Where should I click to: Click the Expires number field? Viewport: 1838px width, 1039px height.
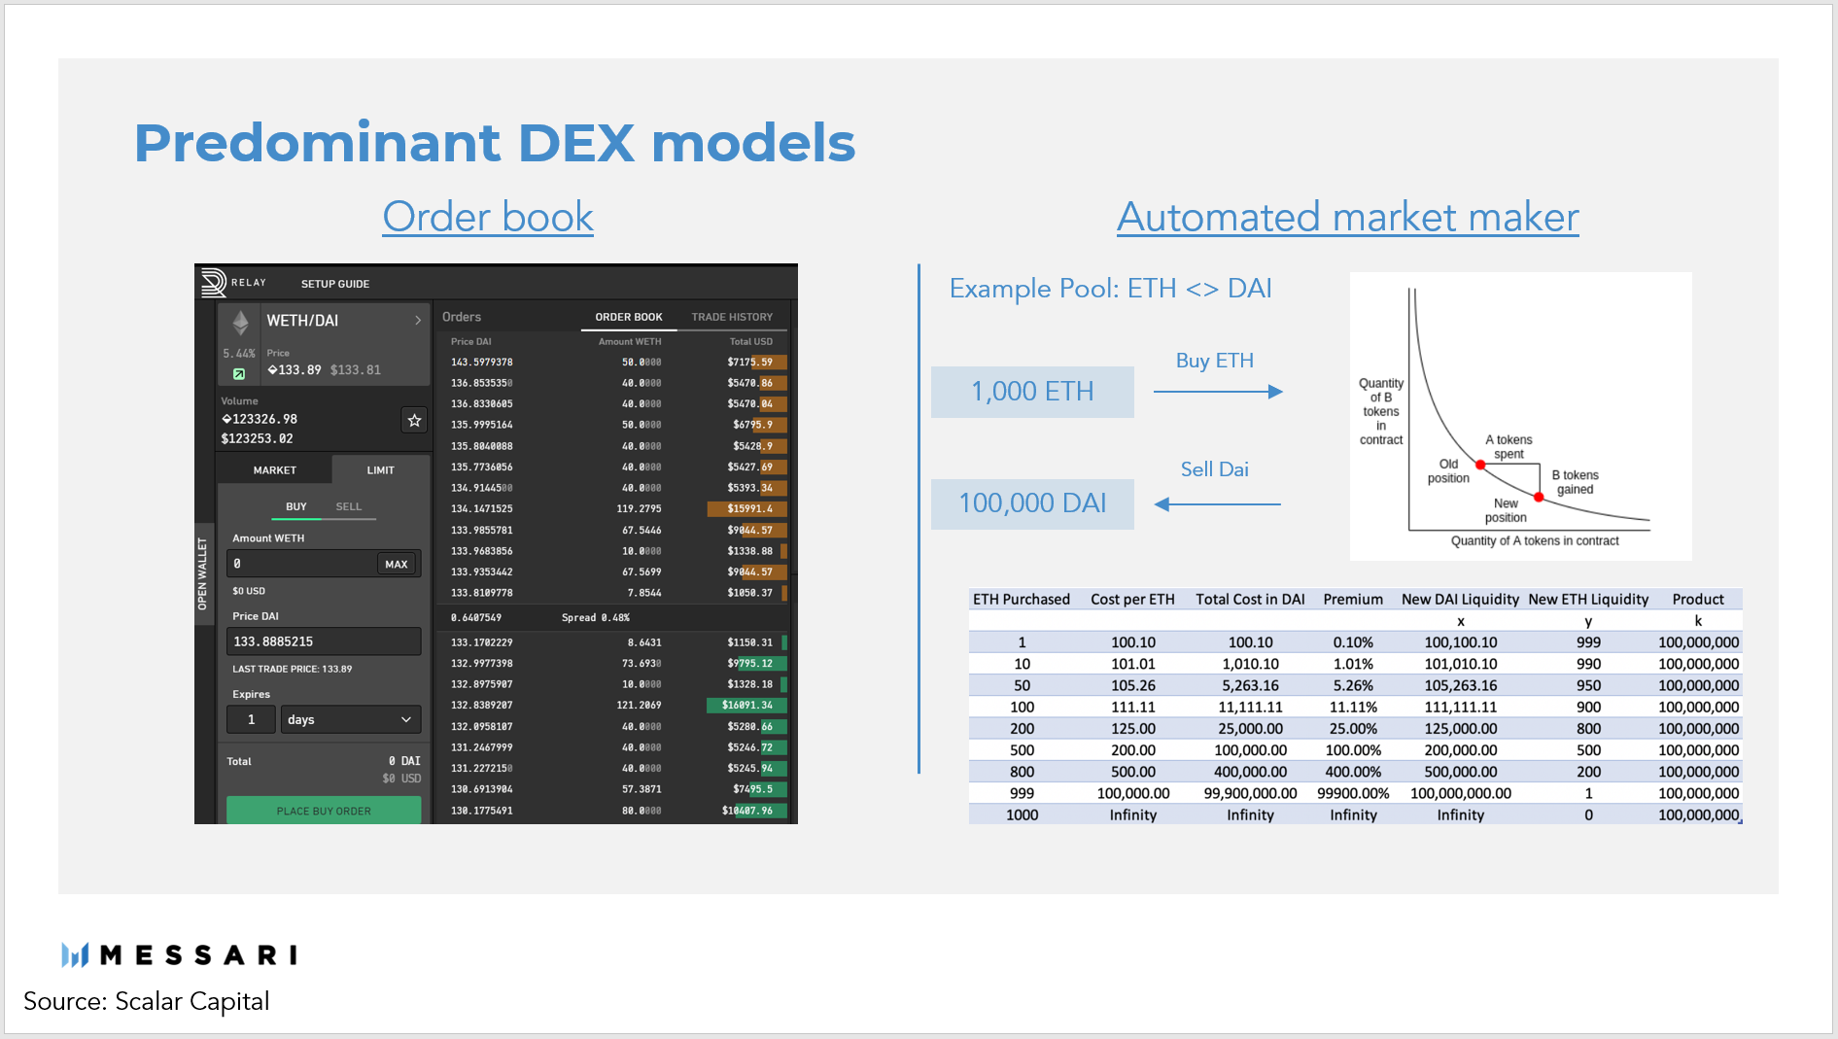click(x=252, y=719)
